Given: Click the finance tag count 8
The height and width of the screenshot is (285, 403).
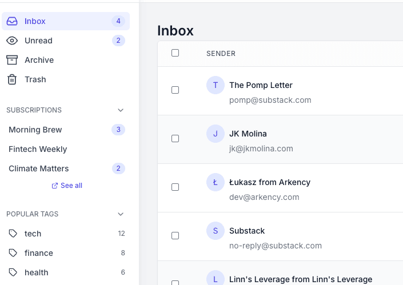Looking at the screenshot, I should [123, 253].
